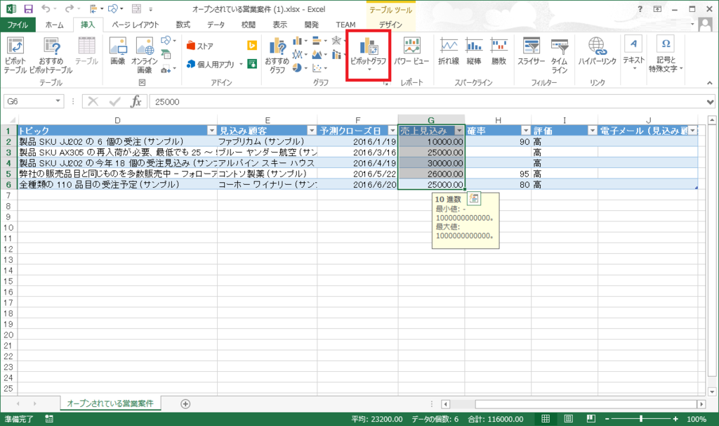
Task: Switch to the ホーム (Home) tab
Action: (55, 25)
